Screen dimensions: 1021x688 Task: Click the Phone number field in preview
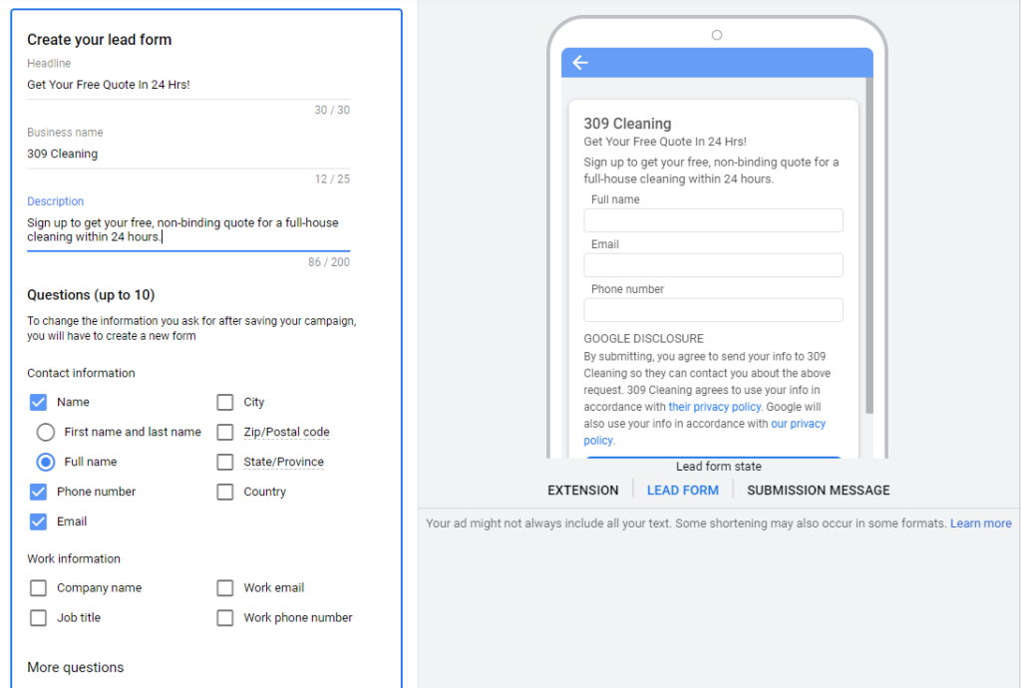pos(713,310)
